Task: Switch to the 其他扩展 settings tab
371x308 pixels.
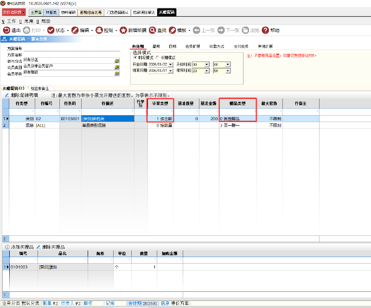Action: [265, 46]
